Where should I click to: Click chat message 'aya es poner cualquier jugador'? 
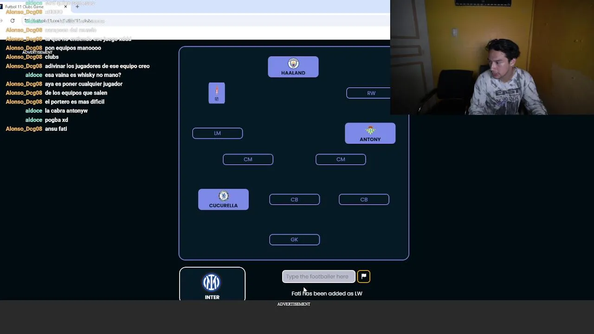pos(84,84)
